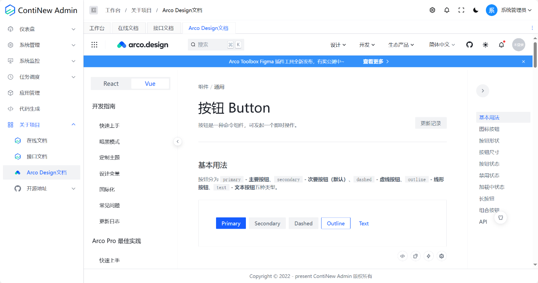Jump to the 图标按钮 anchor
The width and height of the screenshot is (538, 283).
click(x=489, y=129)
